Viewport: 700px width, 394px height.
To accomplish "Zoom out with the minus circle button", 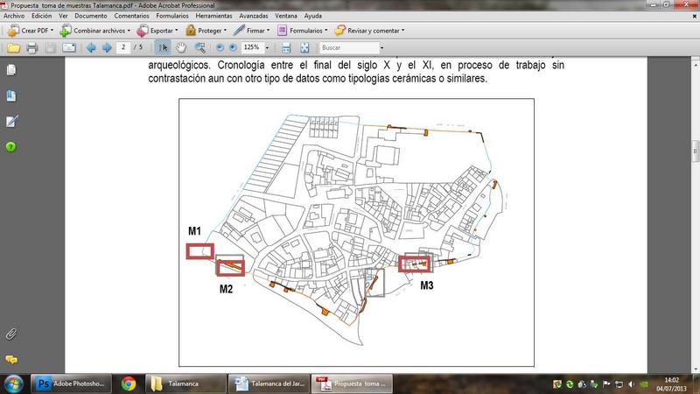I will click(220, 47).
